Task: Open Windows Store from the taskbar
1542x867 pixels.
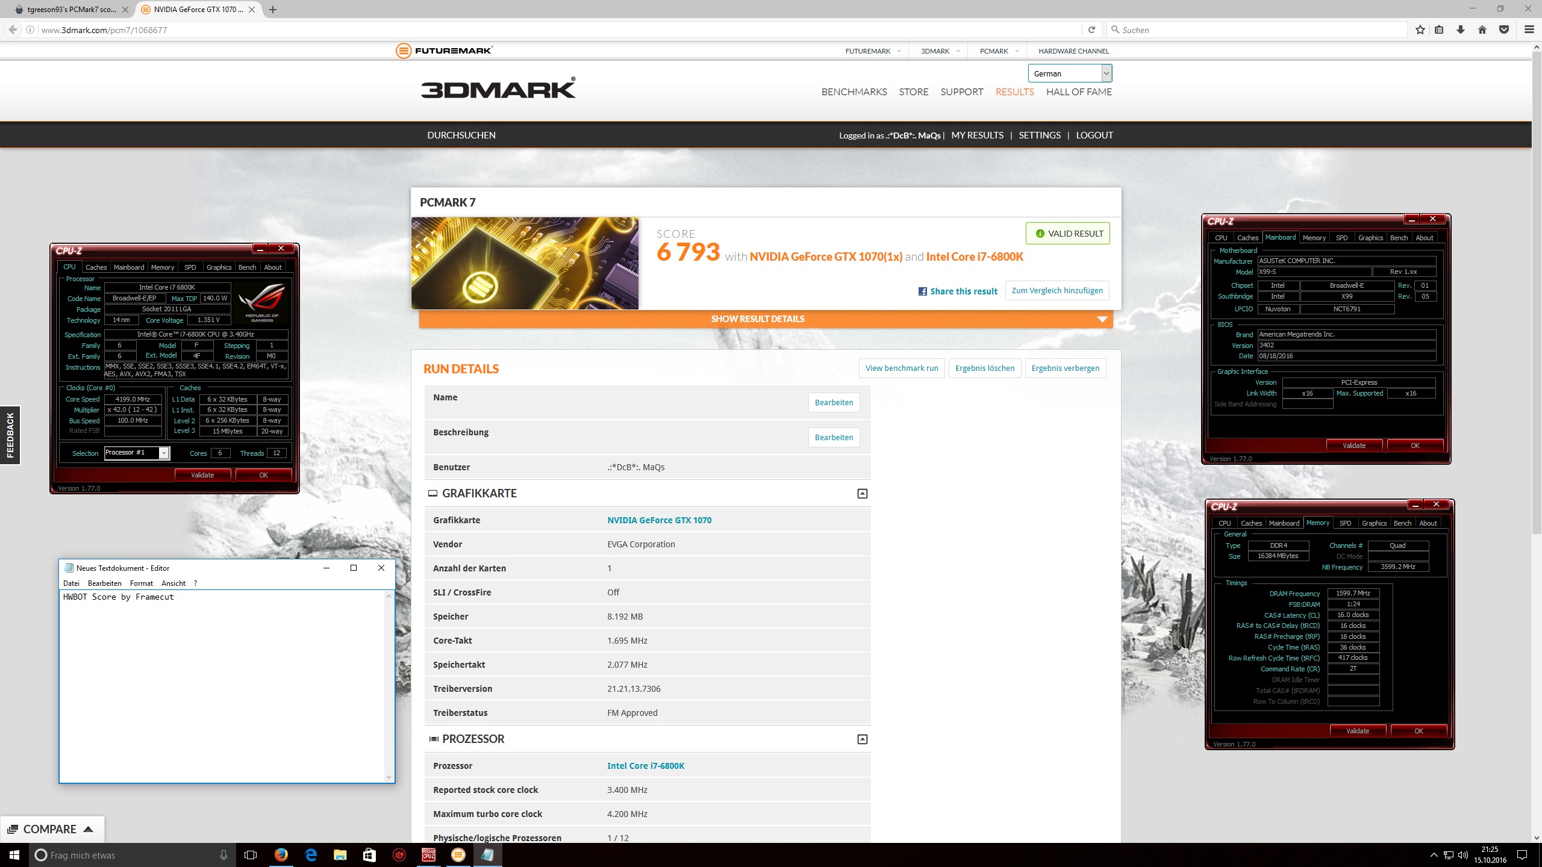Action: (x=369, y=855)
